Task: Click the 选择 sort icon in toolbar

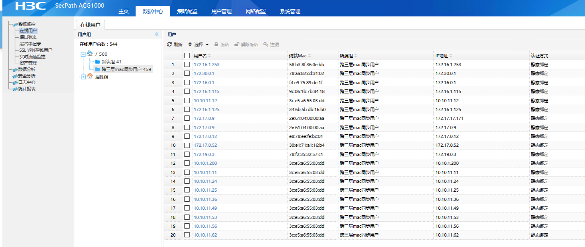Action: coord(190,45)
